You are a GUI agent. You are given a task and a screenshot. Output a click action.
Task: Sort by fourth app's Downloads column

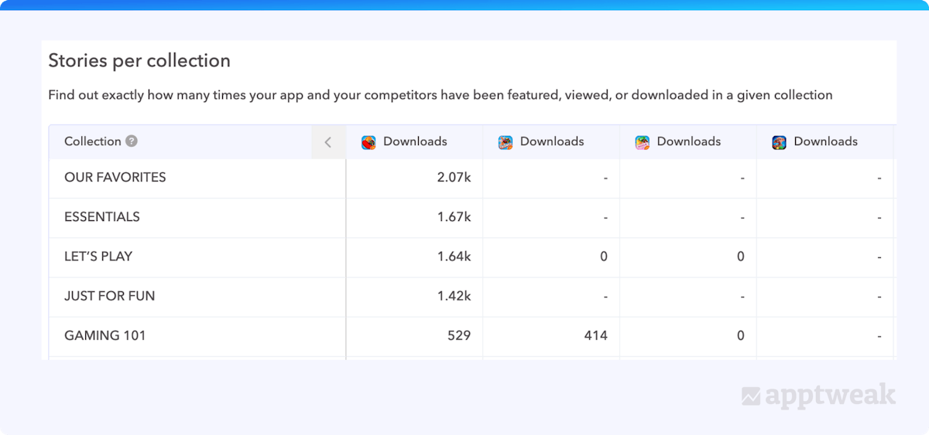825,141
